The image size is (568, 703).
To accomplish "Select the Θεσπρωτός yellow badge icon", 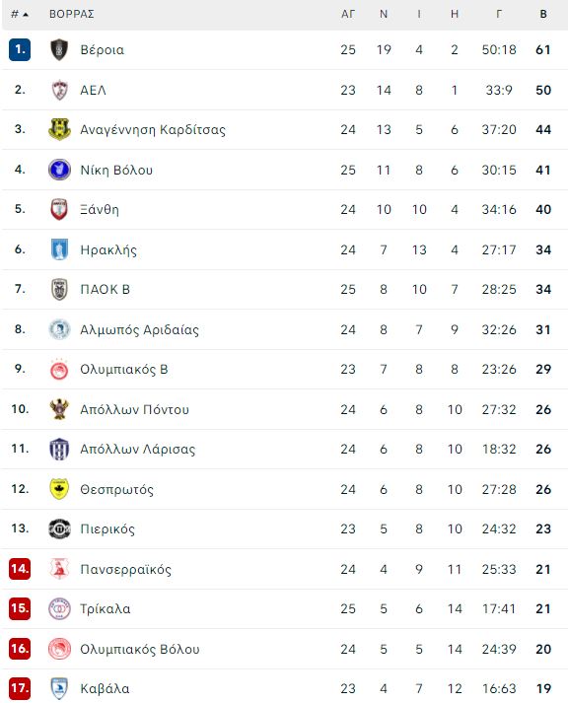I will pyautogui.click(x=59, y=489).
